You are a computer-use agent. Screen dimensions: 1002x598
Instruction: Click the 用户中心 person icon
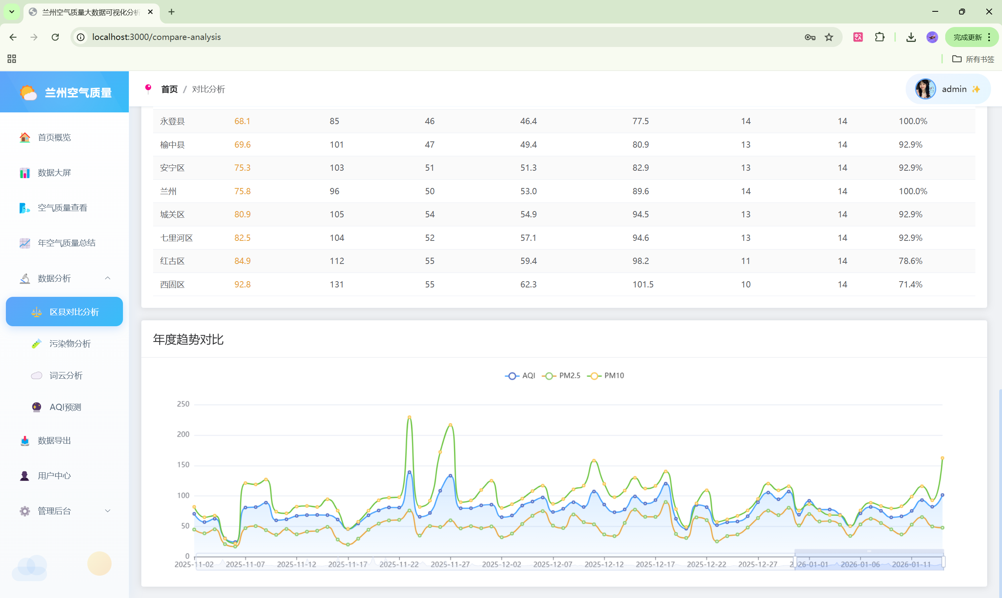25,476
